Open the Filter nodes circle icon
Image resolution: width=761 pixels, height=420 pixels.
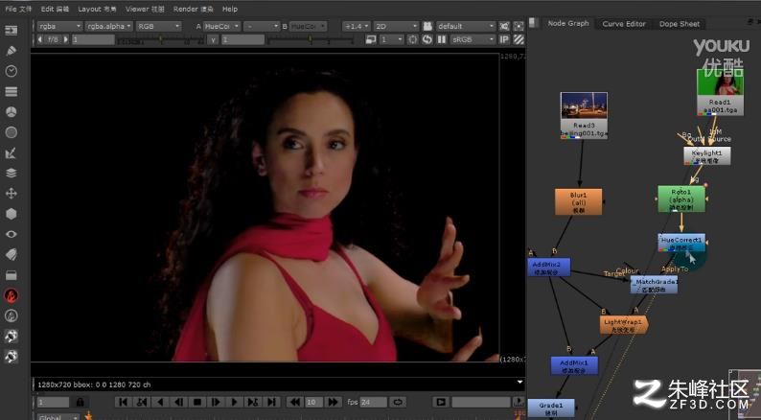[12, 132]
